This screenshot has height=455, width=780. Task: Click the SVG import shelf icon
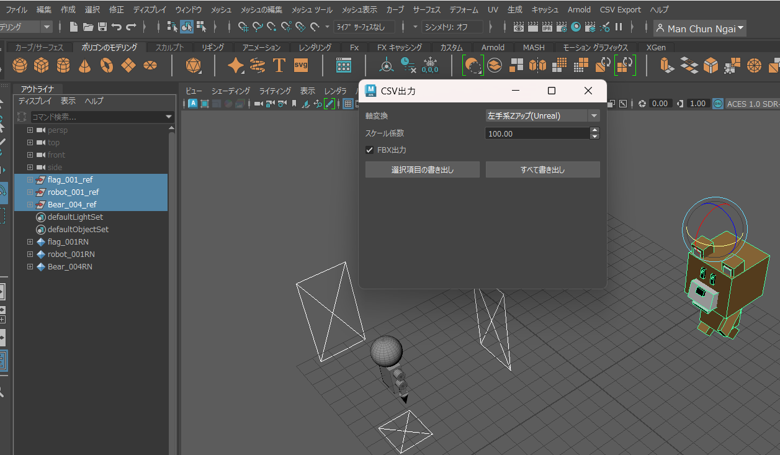301,65
